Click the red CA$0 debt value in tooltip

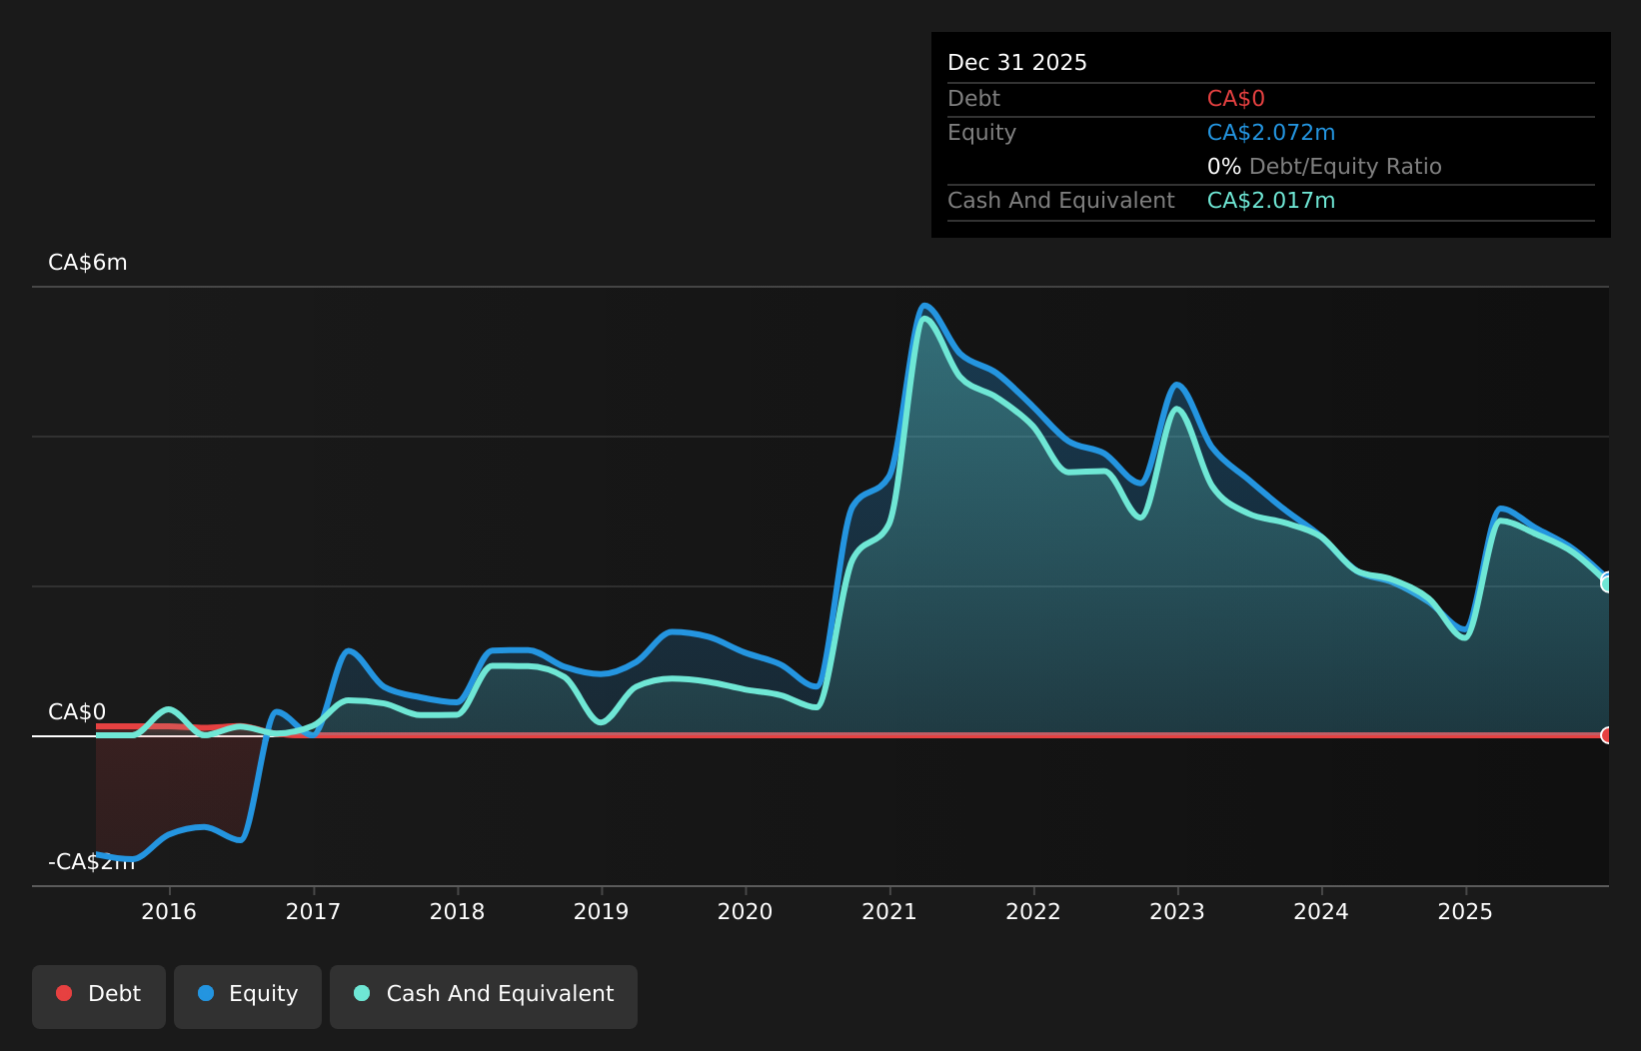pos(1236,99)
